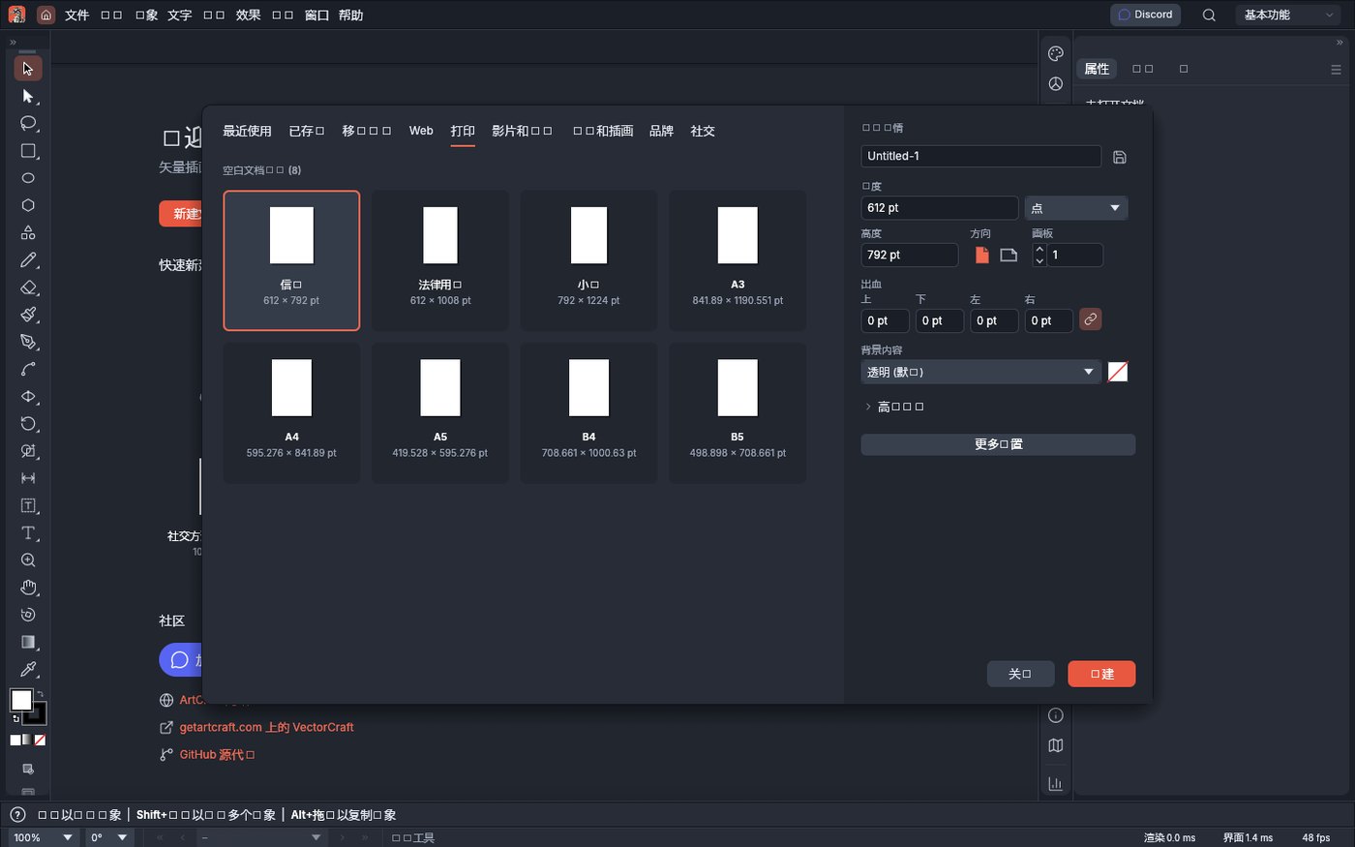Select the Pencil tool
Viewport: 1355px width, 847px height.
click(x=28, y=260)
